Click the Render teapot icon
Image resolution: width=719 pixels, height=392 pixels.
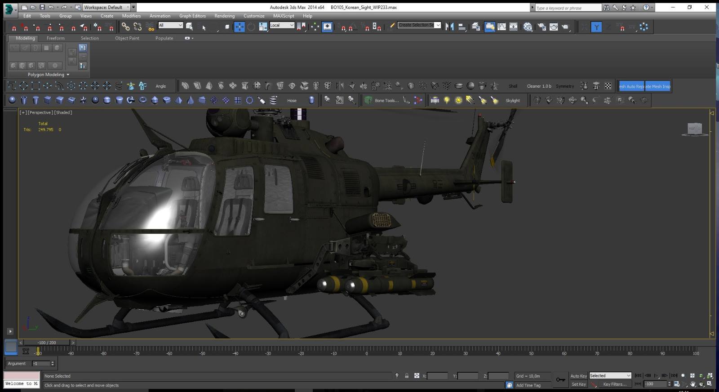(554, 27)
